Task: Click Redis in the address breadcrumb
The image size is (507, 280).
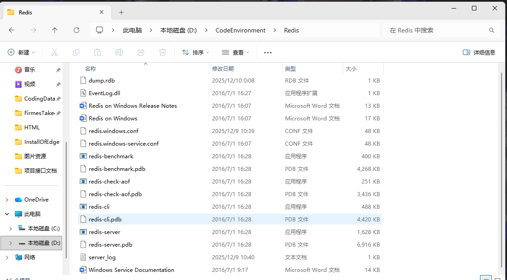Action: pyautogui.click(x=291, y=30)
